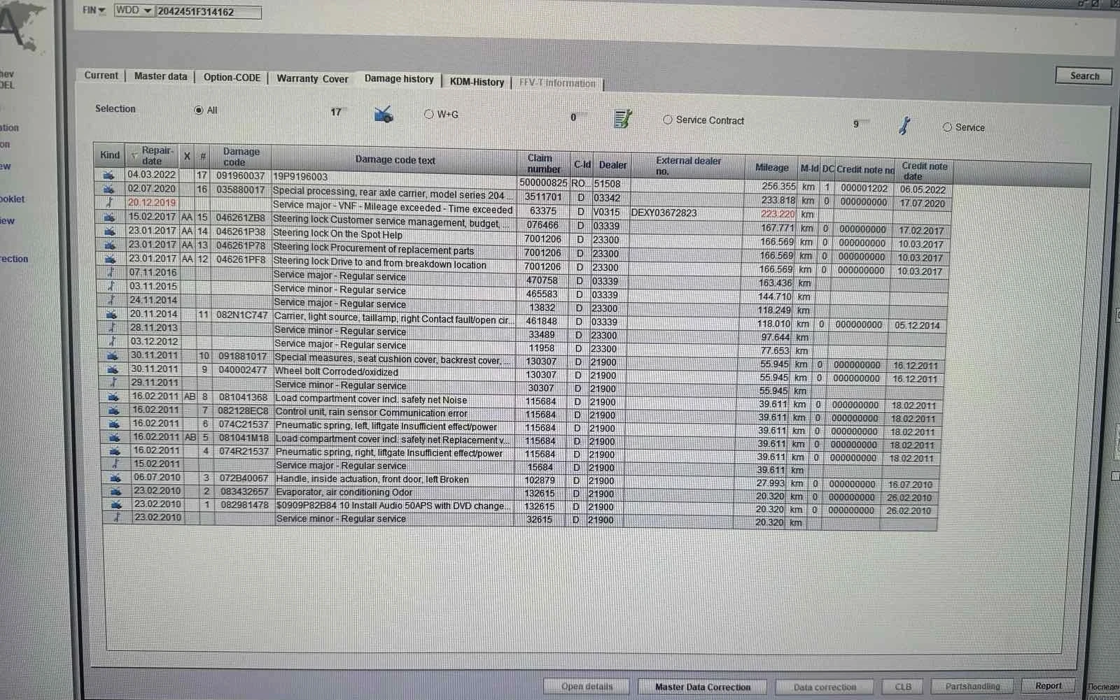Screen dimensions: 1120x700
Task: Click the W+G car damage icon
Action: pyautogui.click(x=384, y=114)
